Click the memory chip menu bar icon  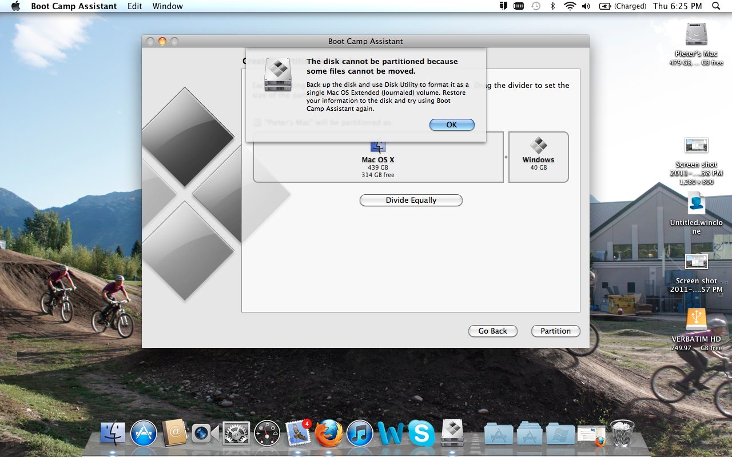point(519,6)
